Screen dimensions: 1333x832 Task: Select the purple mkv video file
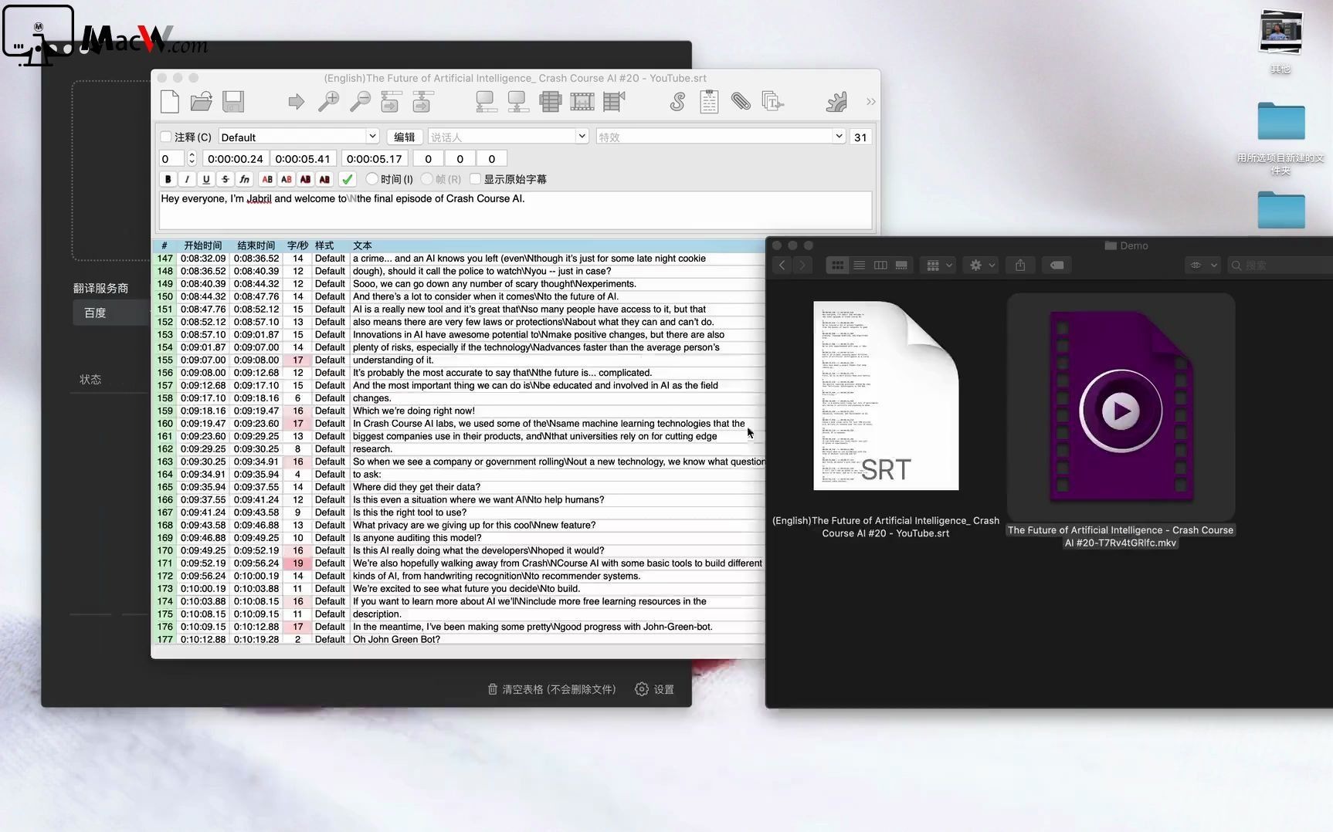tap(1121, 407)
